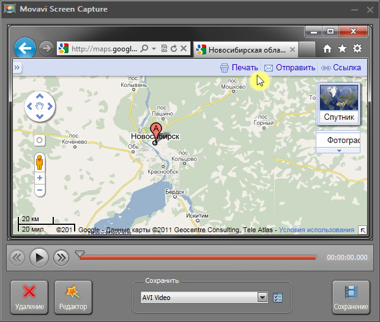380x322 pixels.
Task: Play the captured video
Action: click(39, 258)
